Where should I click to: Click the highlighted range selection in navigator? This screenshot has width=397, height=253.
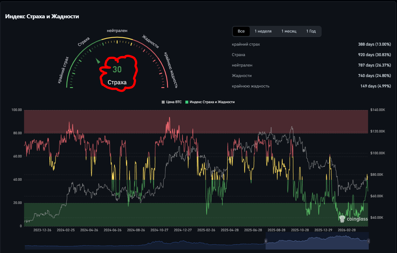point(317,241)
